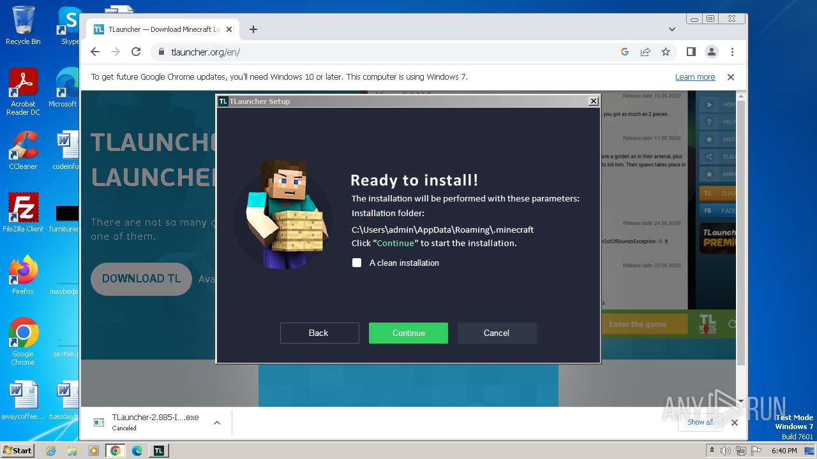Click the DOWNLOAD TL button on the webpage
Viewport: 817px width, 459px height.
pos(142,279)
